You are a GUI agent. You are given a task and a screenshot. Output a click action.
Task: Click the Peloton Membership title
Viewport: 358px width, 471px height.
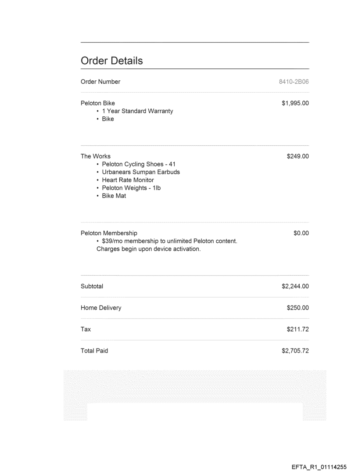[x=109, y=233]
